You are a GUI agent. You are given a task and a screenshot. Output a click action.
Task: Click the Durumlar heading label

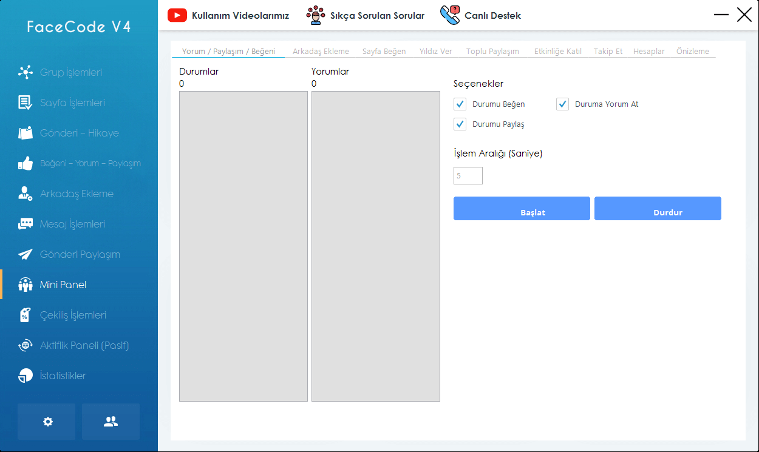click(199, 72)
